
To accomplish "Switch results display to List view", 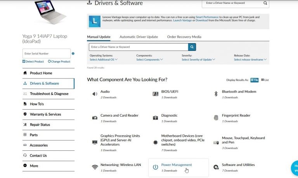I will 265,80.
